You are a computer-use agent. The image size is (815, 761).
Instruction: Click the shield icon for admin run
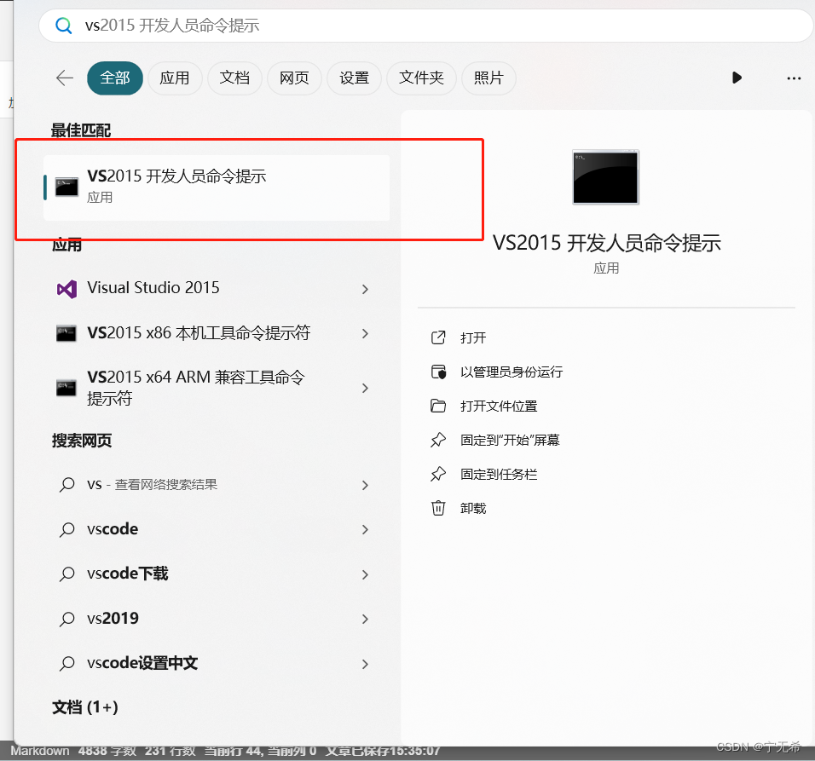[438, 372]
